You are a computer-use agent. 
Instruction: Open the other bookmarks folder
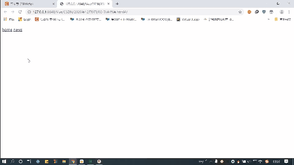click(283, 19)
